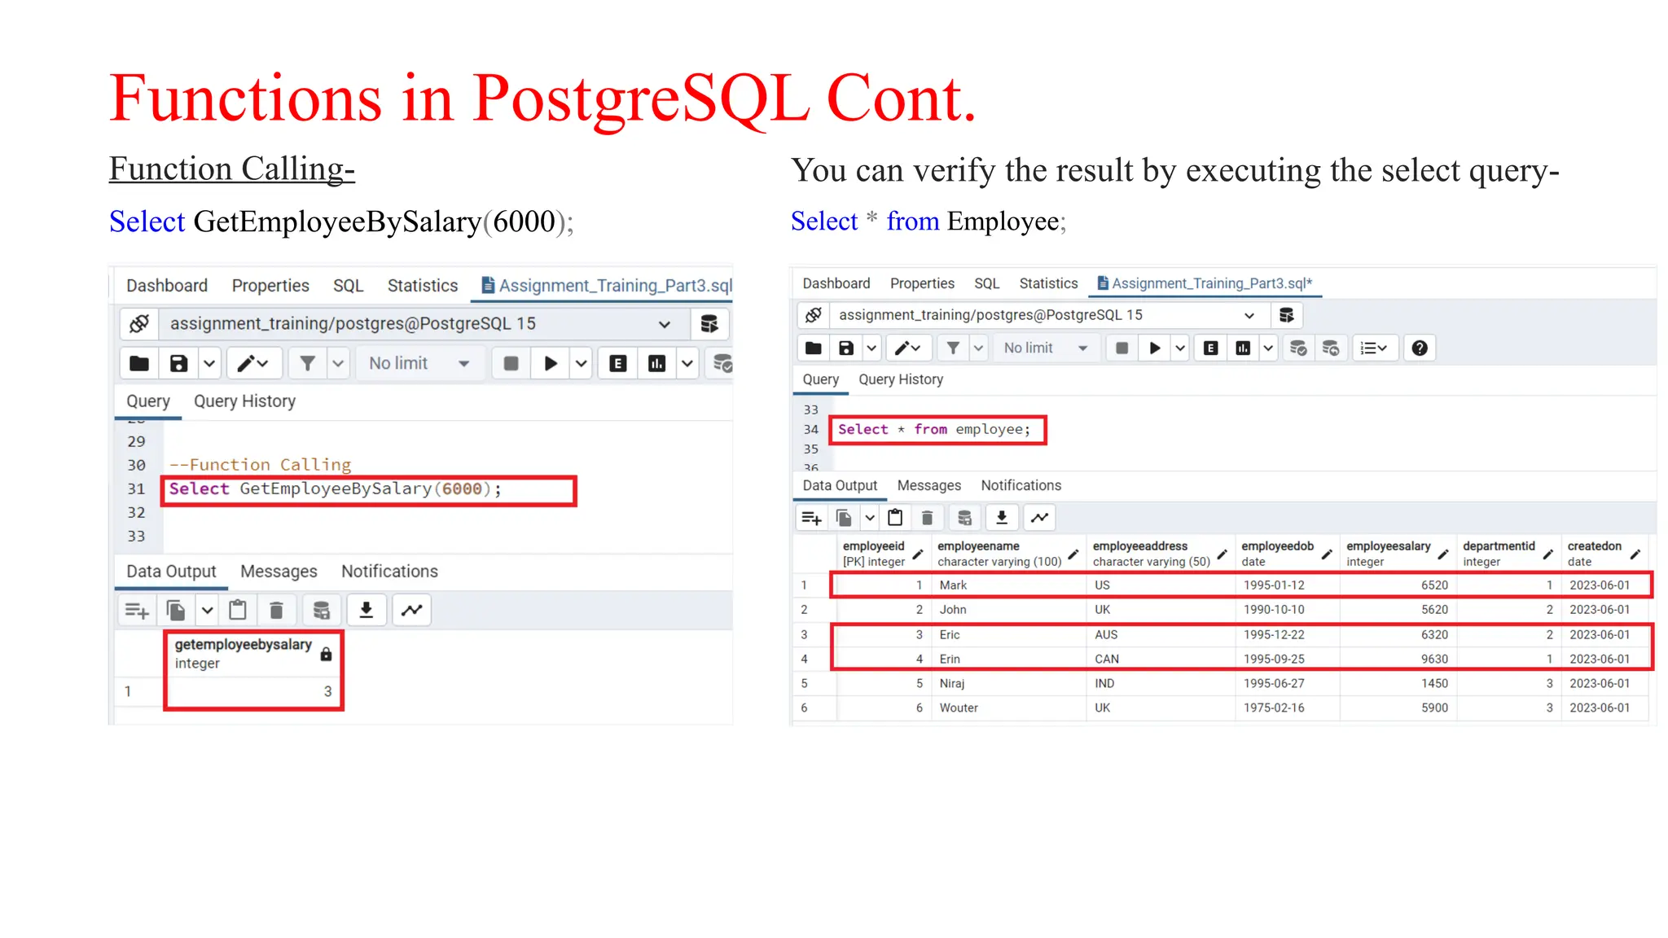Image resolution: width=1668 pixels, height=938 pixels.
Task: Expand copy options arrow in left output toolbar
Action: click(207, 610)
